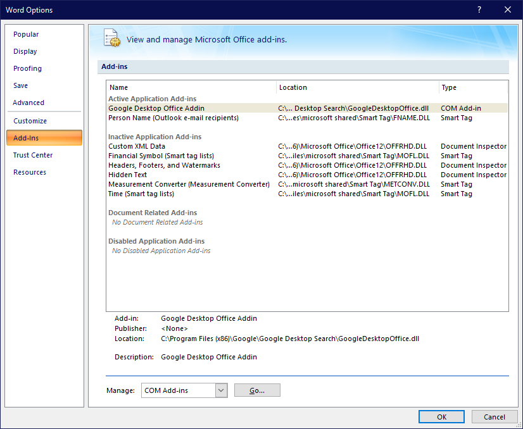Image resolution: width=523 pixels, height=429 pixels.
Task: Click the Active Application Add-ins group heading
Action: pos(152,99)
